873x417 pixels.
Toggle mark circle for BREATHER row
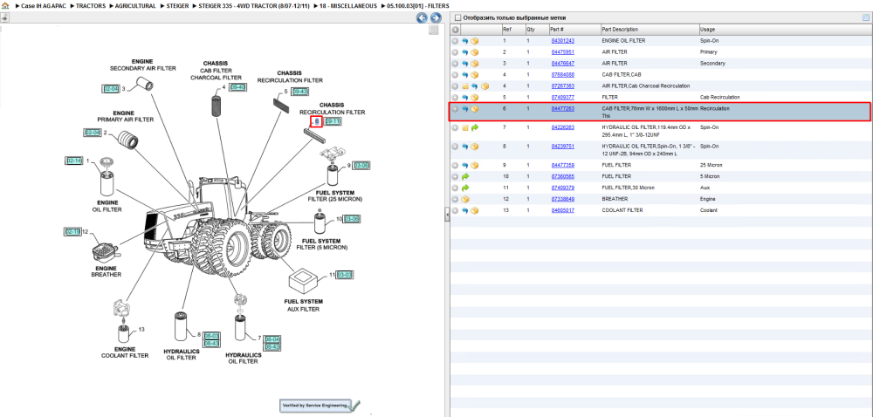(455, 199)
